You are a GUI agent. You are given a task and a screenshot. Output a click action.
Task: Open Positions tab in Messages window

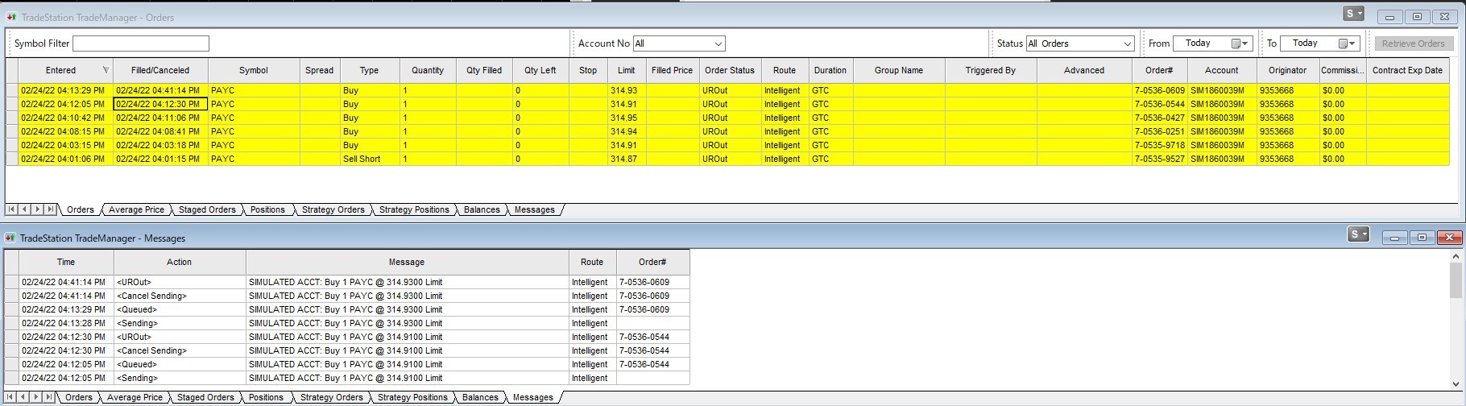click(266, 397)
